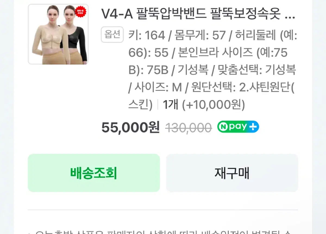
Task: Click the blue plus symbol on Npay badge
Action: 253,127
